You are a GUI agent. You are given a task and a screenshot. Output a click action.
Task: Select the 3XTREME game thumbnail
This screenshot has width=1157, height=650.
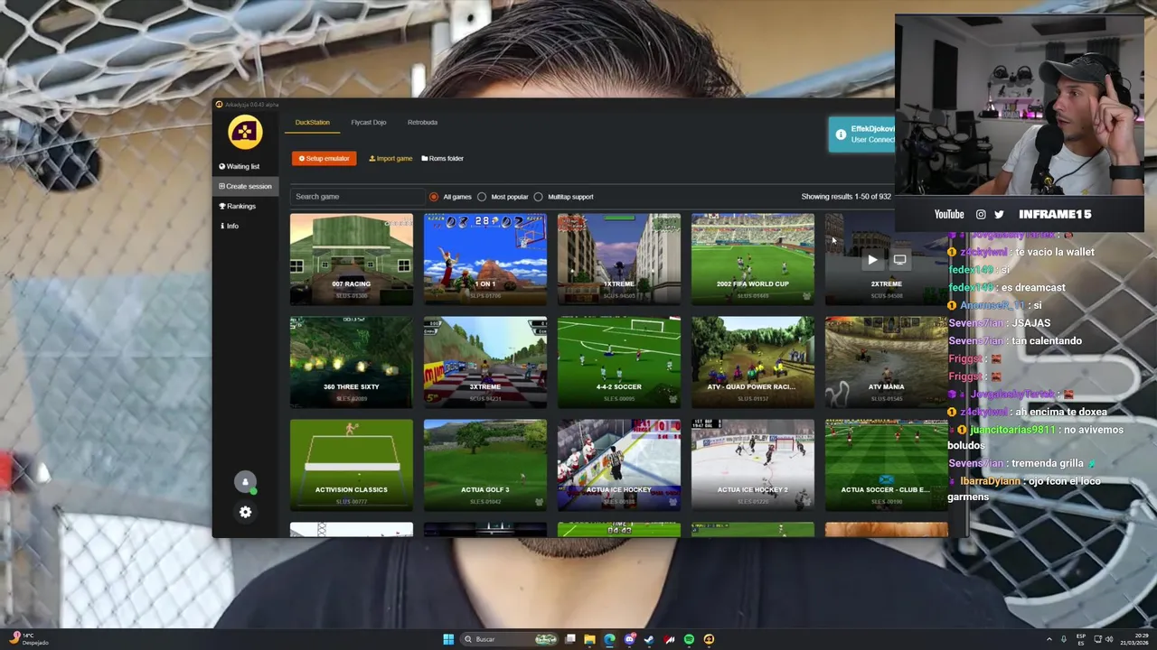pyautogui.click(x=485, y=362)
